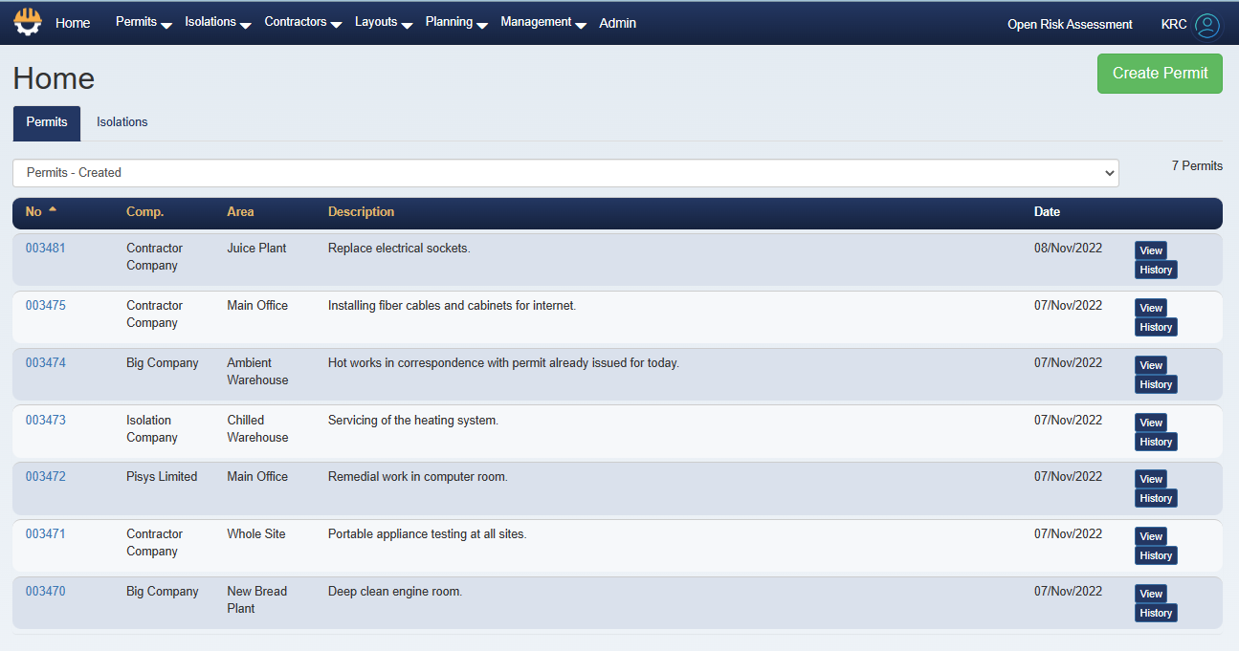Switch to the Permits tab
The image size is (1239, 651).
click(x=47, y=123)
